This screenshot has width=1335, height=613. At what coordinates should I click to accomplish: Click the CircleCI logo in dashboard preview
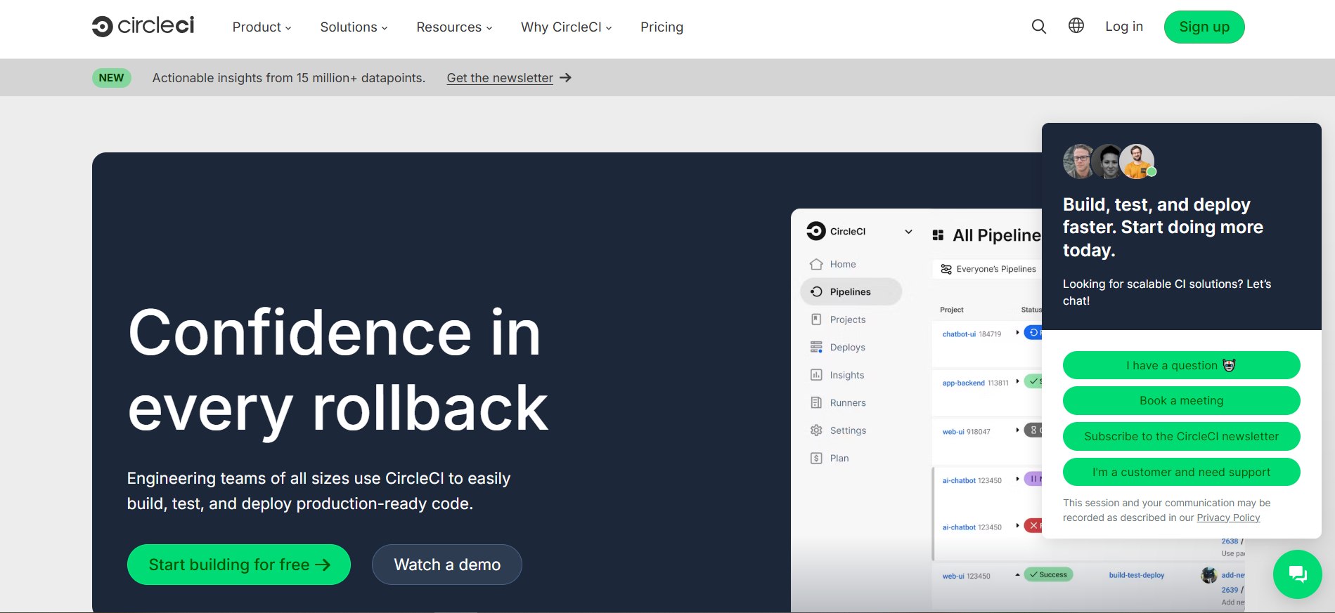815,231
